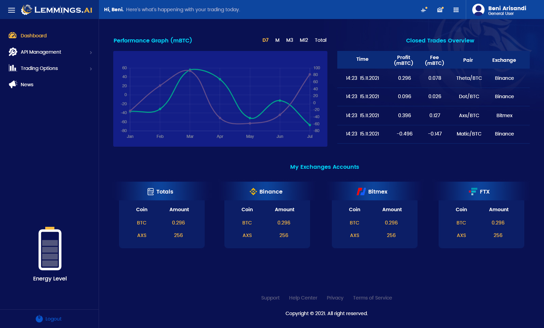The width and height of the screenshot is (544, 328).
Task: Click the News megaphone icon
Action: (x=13, y=84)
